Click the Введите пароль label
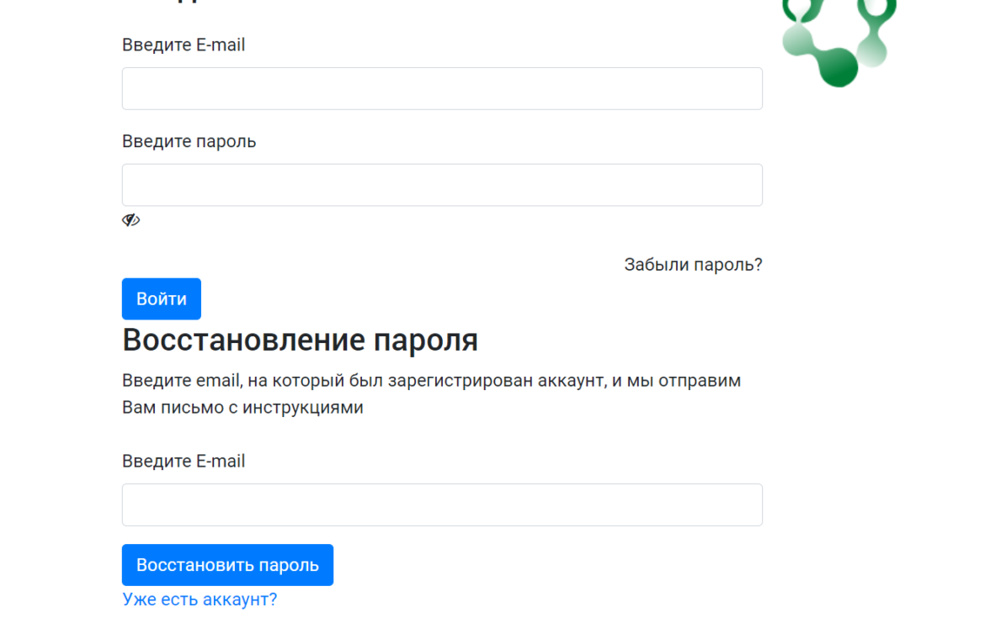The image size is (985, 639). click(189, 141)
